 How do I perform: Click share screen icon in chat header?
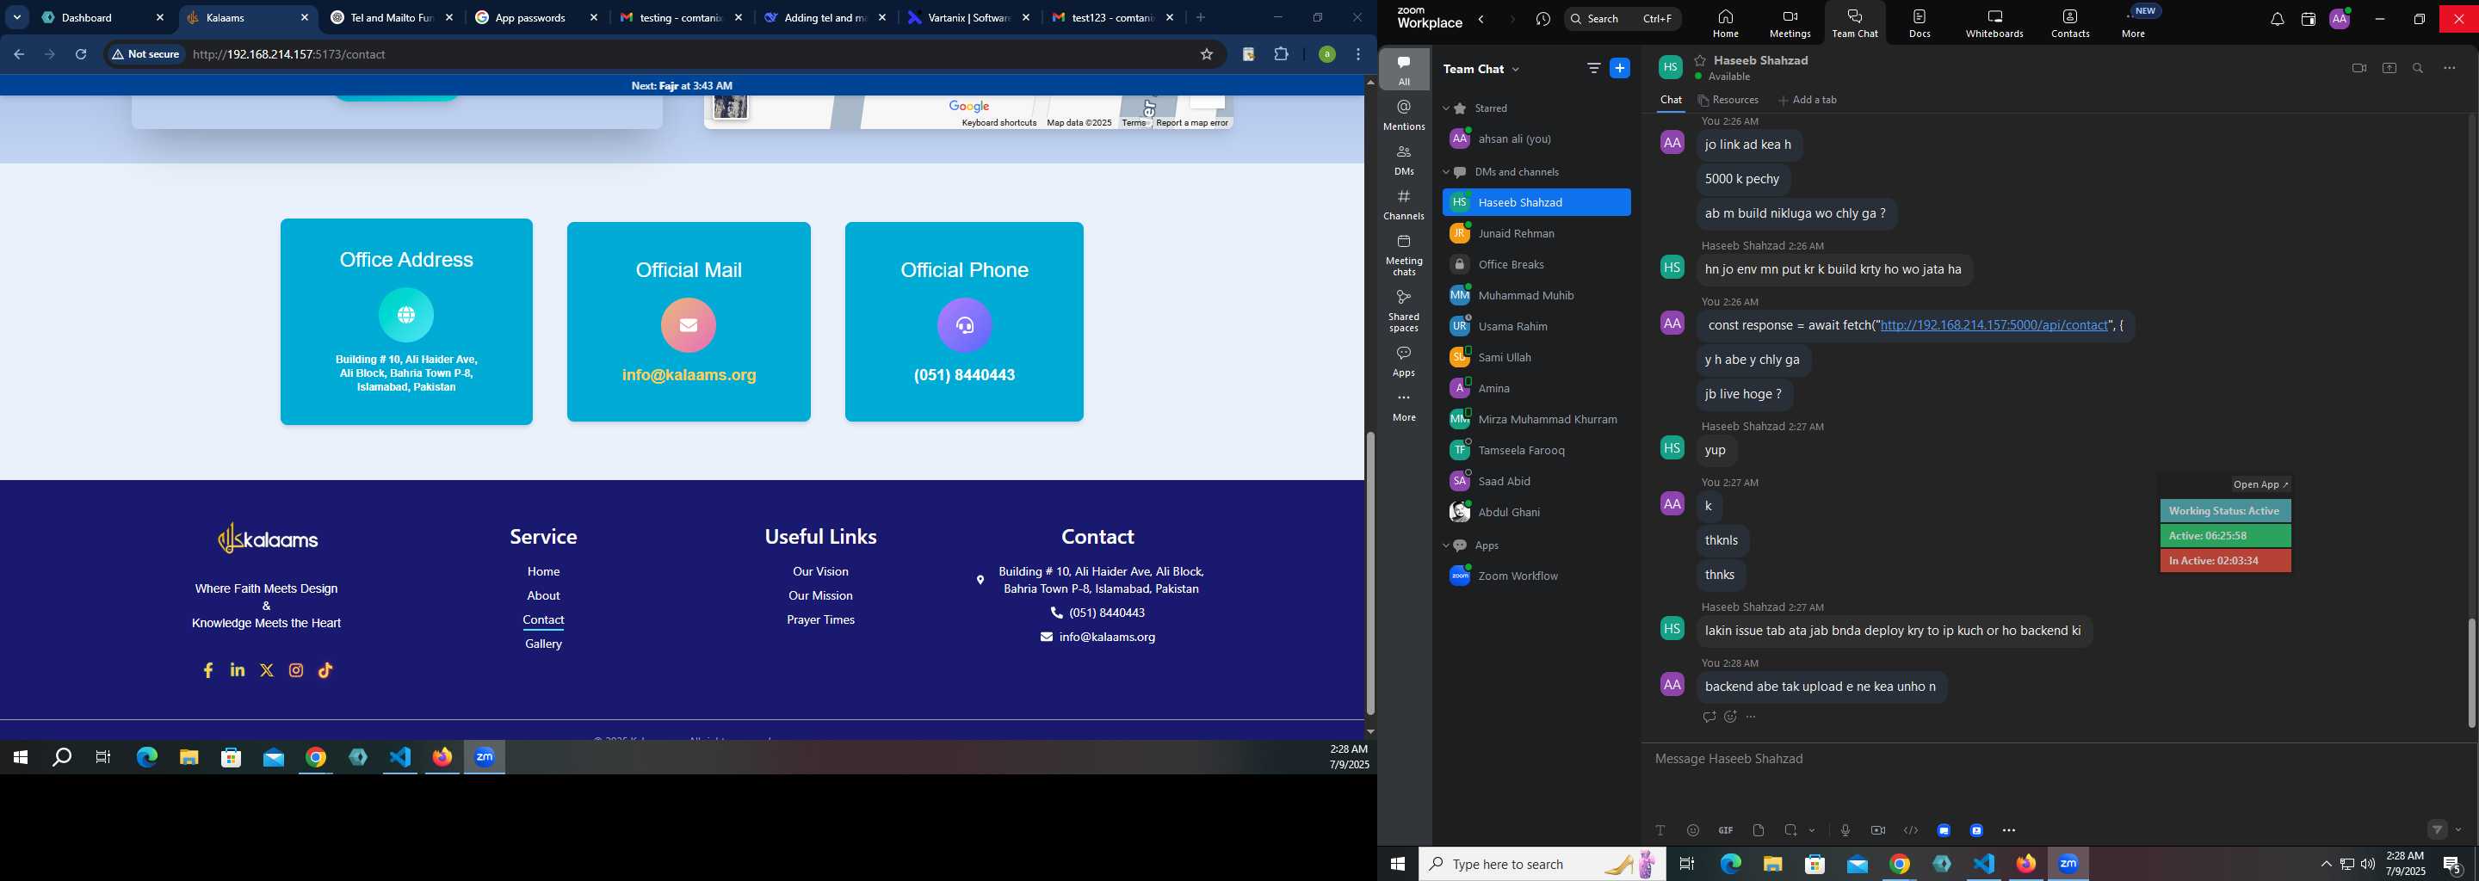[2389, 68]
